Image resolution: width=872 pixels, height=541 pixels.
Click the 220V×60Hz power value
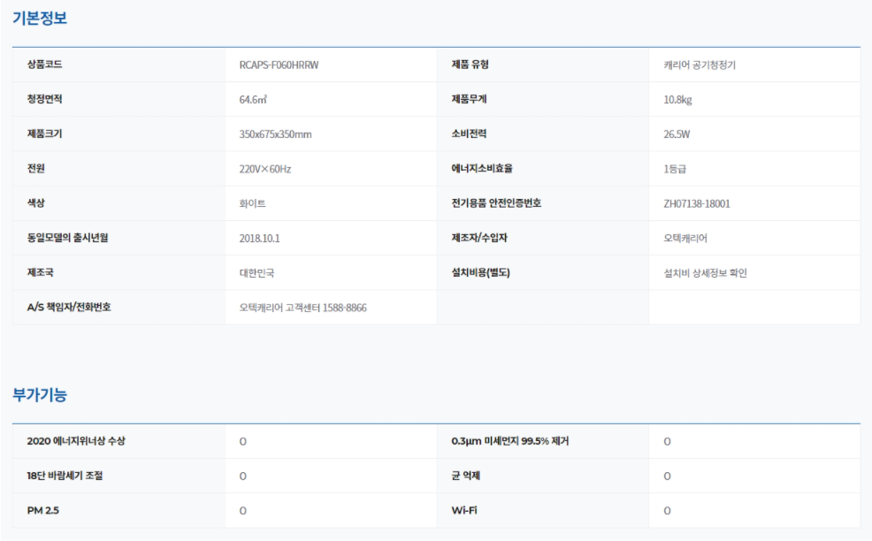point(265,169)
